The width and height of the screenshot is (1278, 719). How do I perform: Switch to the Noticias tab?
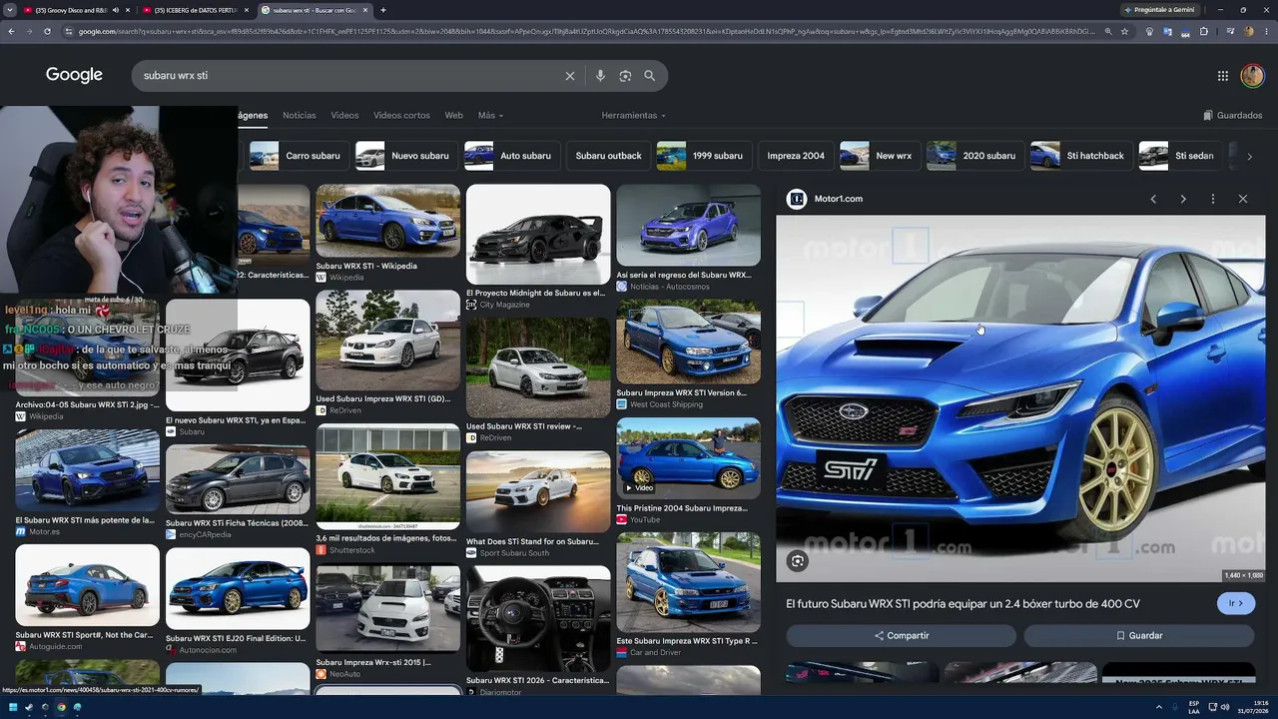pyautogui.click(x=300, y=116)
